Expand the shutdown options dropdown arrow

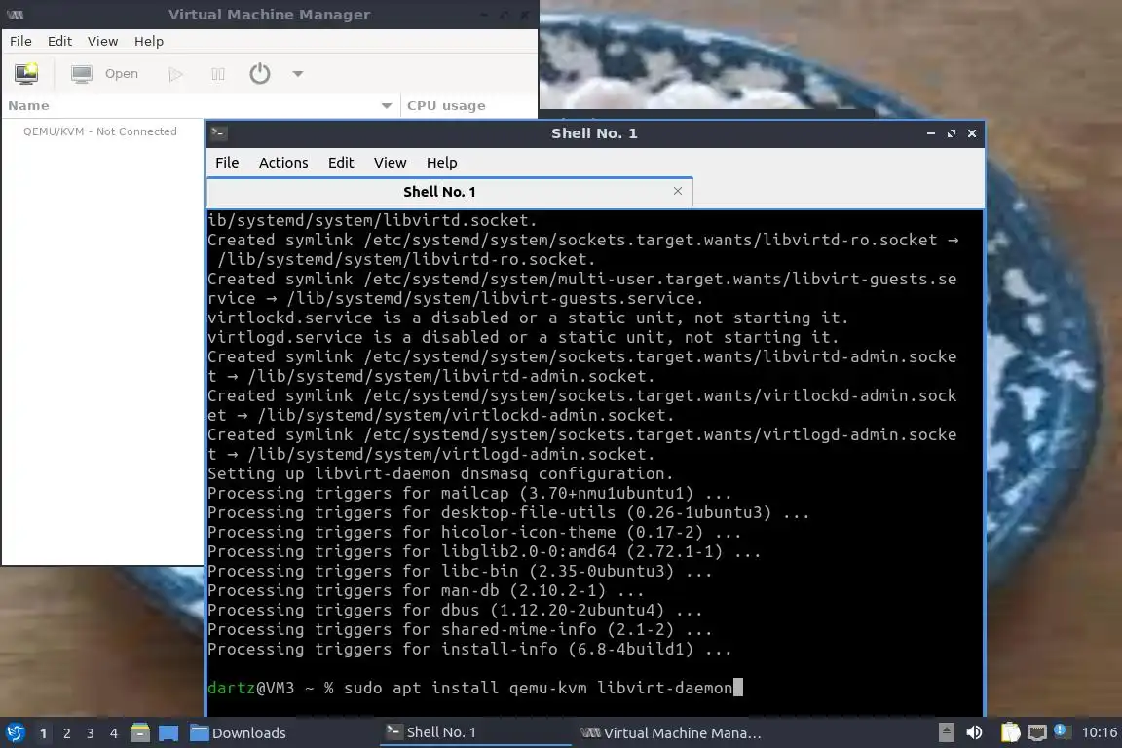298,74
